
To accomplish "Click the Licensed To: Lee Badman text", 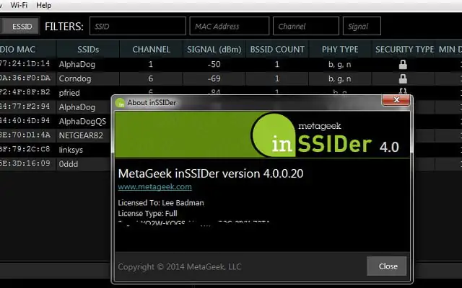I will 161,203.
